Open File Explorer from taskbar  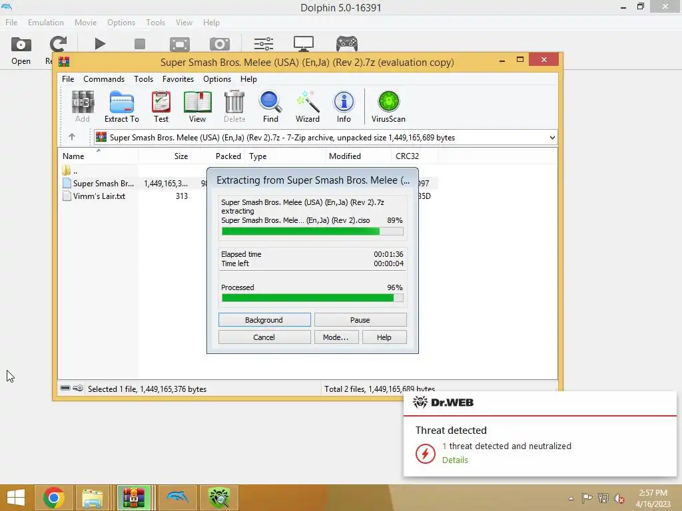click(x=93, y=498)
